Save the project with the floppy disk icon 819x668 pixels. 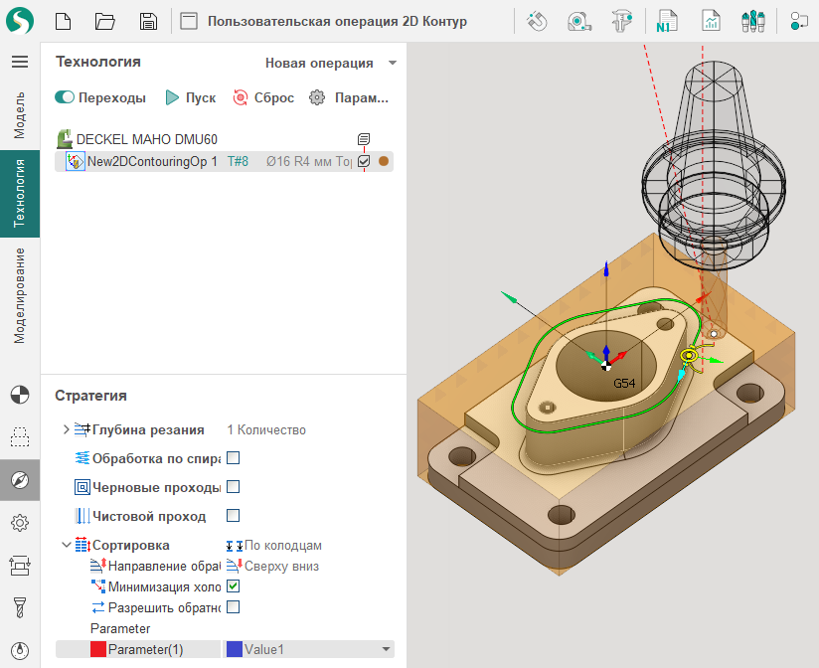click(x=148, y=21)
